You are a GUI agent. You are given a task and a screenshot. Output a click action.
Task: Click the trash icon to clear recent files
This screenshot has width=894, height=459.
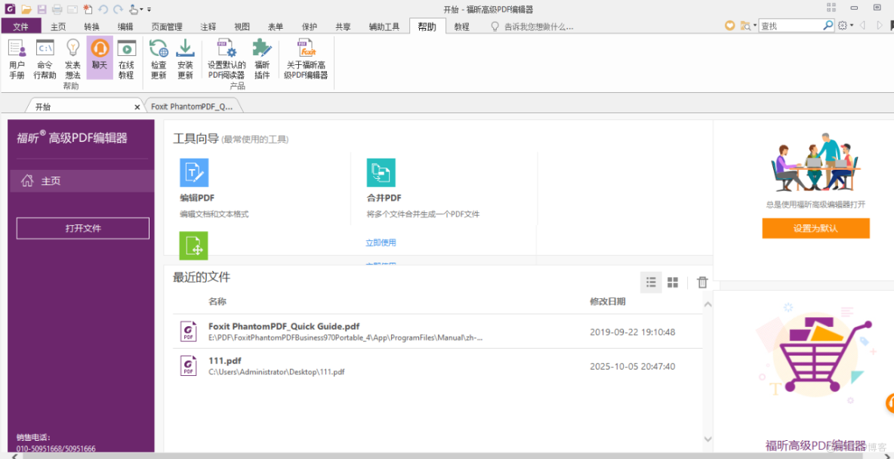pos(702,282)
